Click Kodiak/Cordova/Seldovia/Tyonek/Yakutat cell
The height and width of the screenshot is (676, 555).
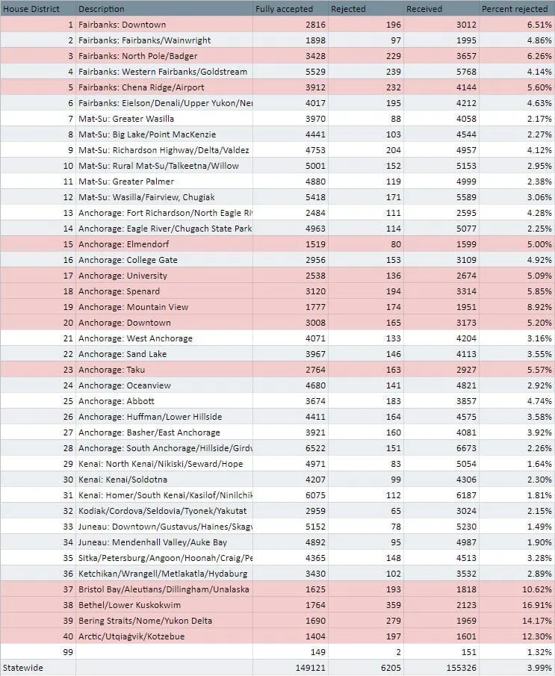[163, 511]
